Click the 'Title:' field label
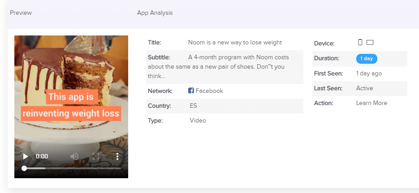This screenshot has height=193, width=419. point(155,43)
